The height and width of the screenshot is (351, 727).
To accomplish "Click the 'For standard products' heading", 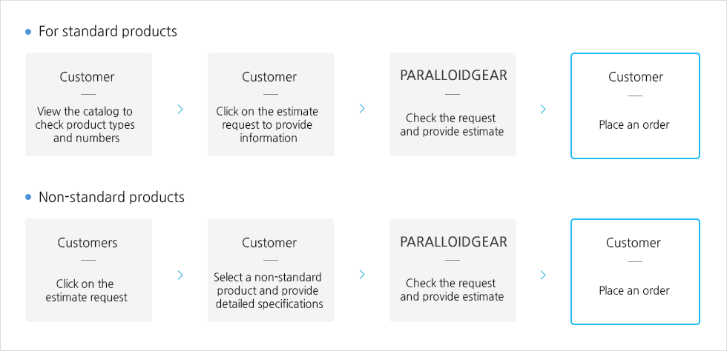I will [108, 32].
